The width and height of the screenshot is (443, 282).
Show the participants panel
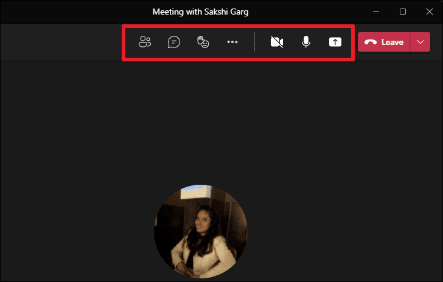tap(145, 42)
